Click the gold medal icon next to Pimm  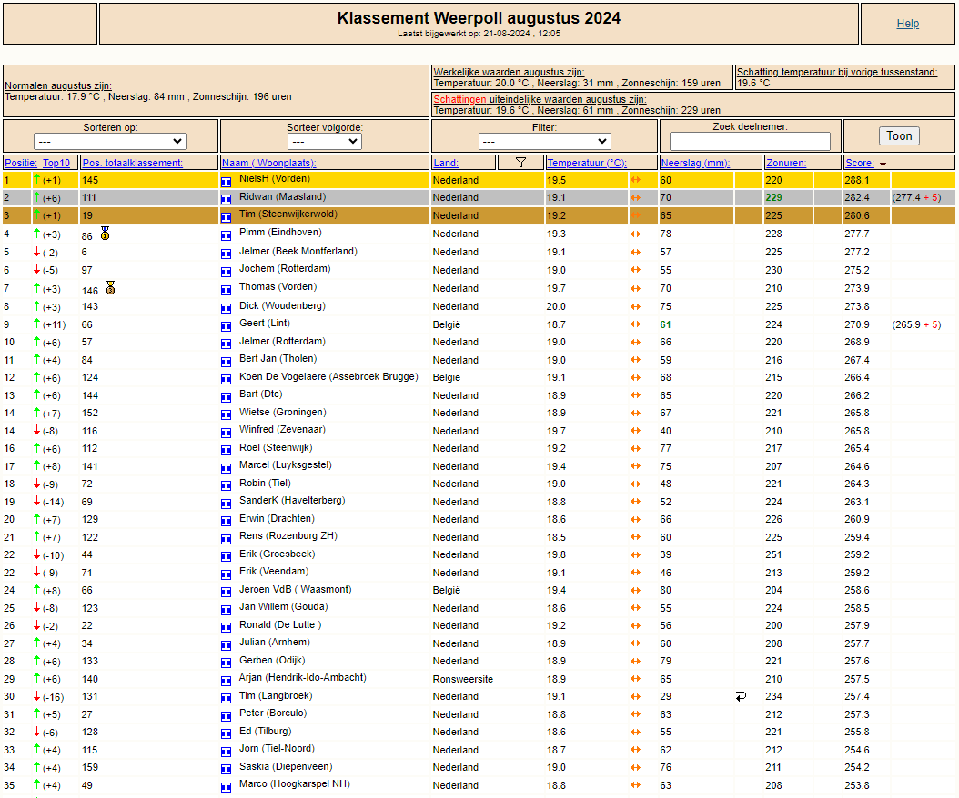point(106,234)
